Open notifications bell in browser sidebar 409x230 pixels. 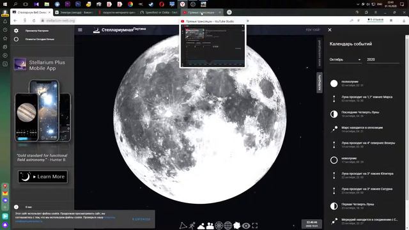click(x=5, y=21)
